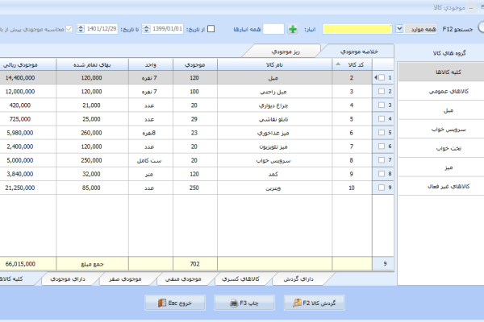
Task: Select کلیه کالاها in product groups
Action: coord(440,72)
